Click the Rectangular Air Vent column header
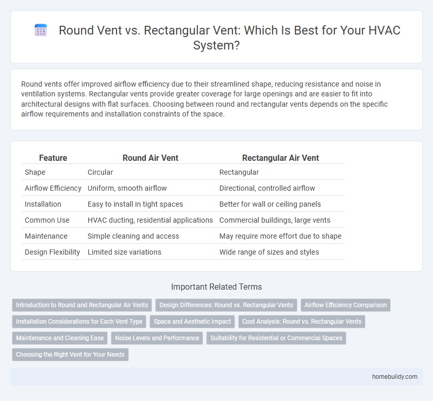This screenshot has width=433, height=401. tap(280, 158)
